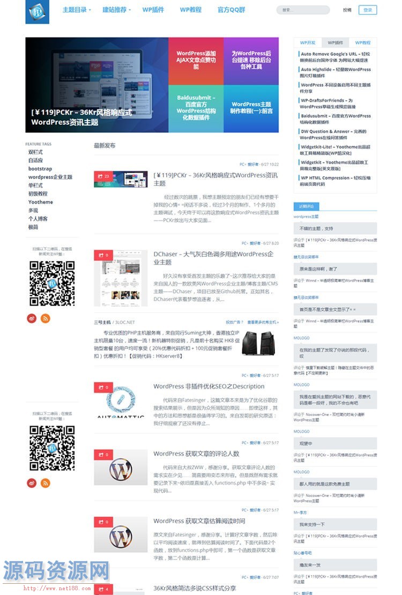Open WordPress 获取文章的评论人数 title
The height and width of the screenshot is (595, 402).
tap(196, 453)
